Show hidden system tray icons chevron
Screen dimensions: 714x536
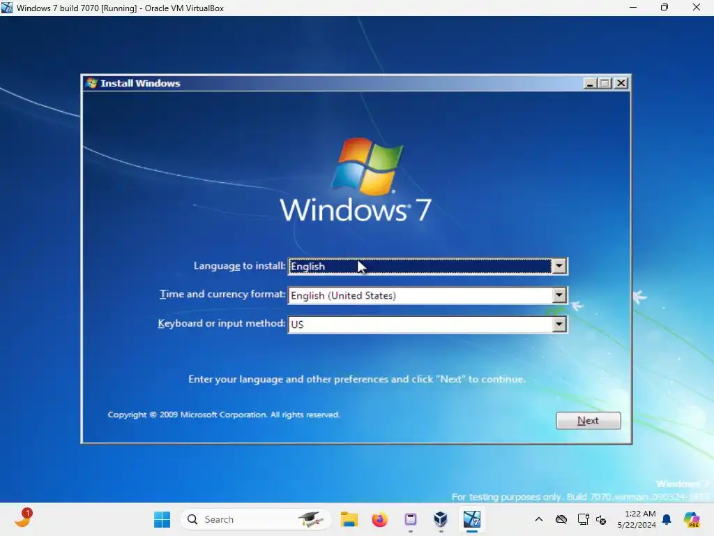(539, 519)
